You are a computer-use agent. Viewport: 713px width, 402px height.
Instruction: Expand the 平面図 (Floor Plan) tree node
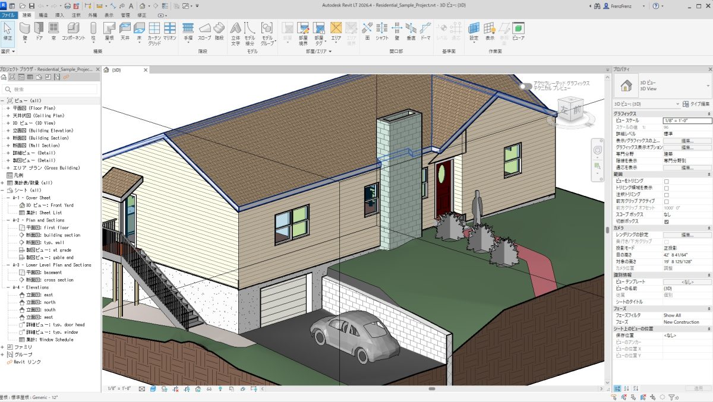tap(8, 108)
